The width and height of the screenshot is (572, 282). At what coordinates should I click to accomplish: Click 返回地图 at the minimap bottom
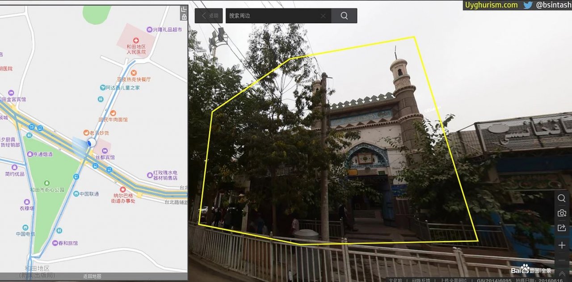click(92, 276)
